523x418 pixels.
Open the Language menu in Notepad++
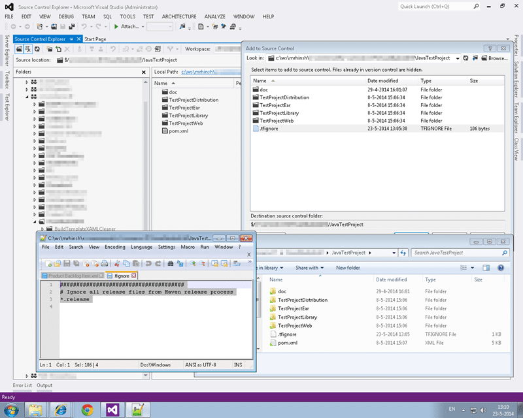tap(141, 247)
